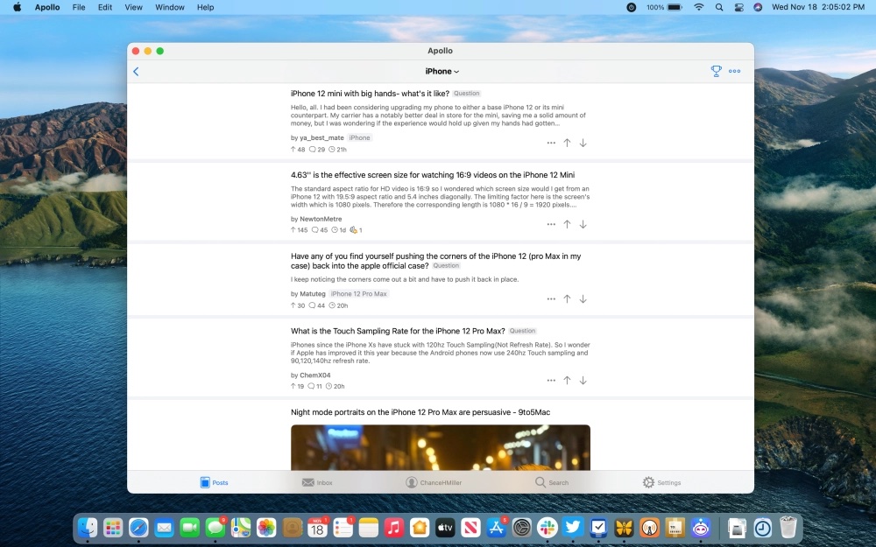Open user profile NewtonMetre
This screenshot has height=547, width=876.
[321, 219]
